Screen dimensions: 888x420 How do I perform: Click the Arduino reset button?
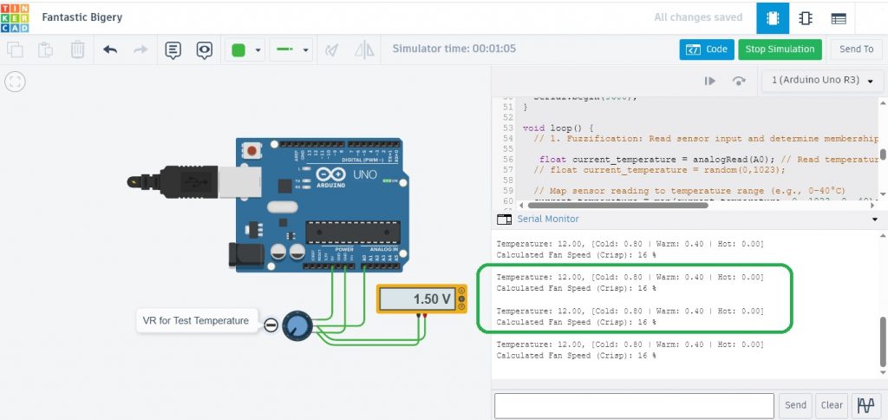pos(252,151)
